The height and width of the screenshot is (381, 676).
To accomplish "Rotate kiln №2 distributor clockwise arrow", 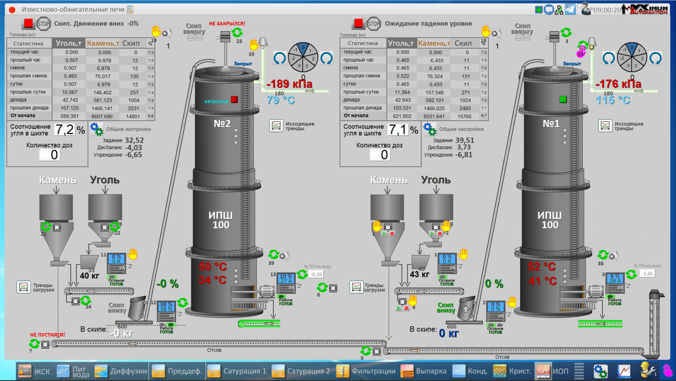I will pyautogui.click(x=326, y=58).
